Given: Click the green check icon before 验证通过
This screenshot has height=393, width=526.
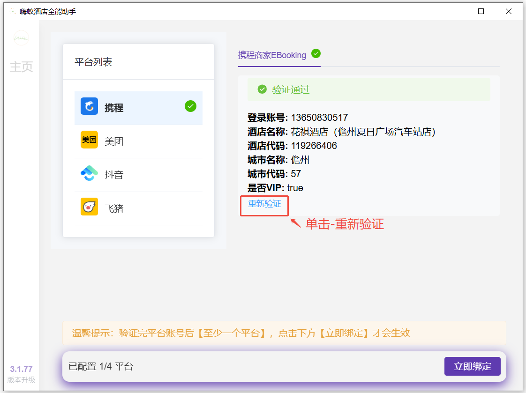Looking at the screenshot, I should 262,89.
